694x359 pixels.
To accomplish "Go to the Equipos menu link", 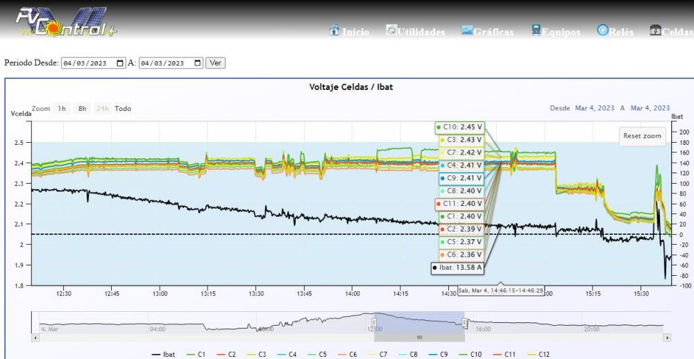I will (x=561, y=33).
